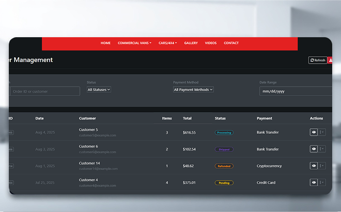
Task: Open the Contact page link
Action: pos(231,43)
